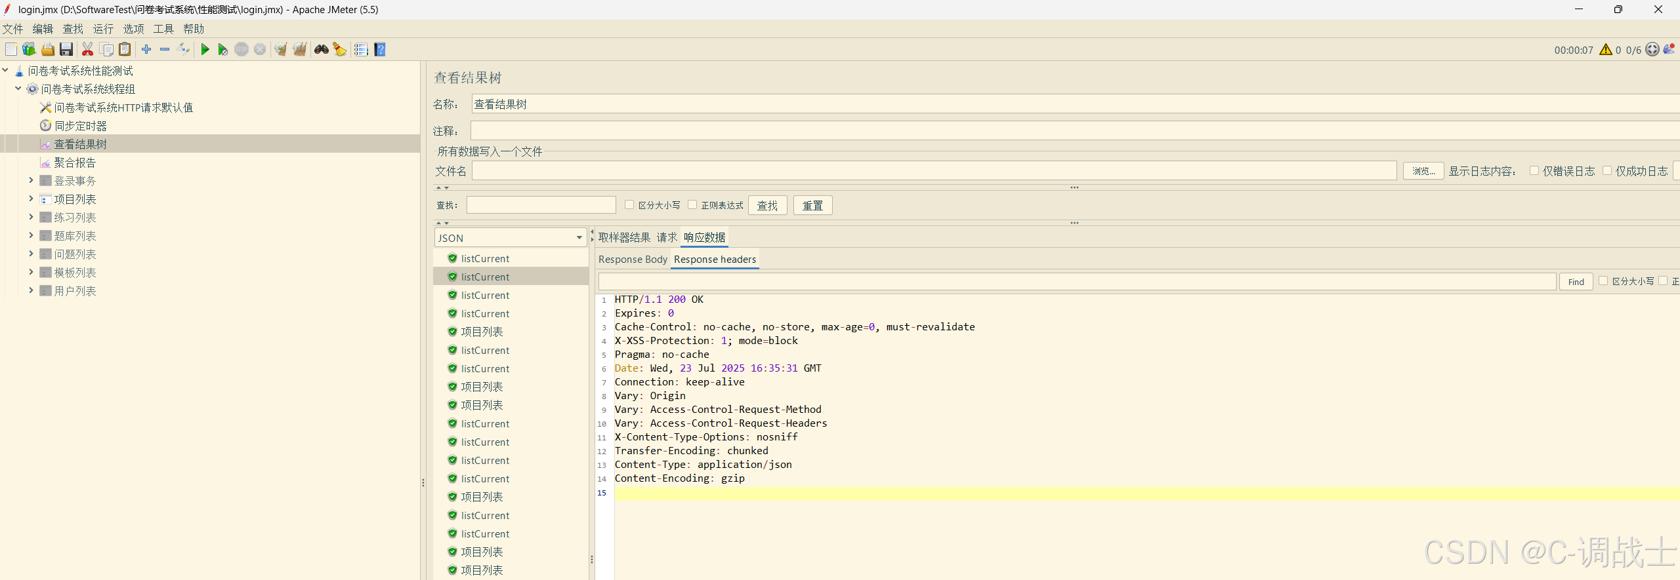Screen dimensions: 1680x580
Task: Switch to the 取样器结果 tab
Action: (x=624, y=237)
